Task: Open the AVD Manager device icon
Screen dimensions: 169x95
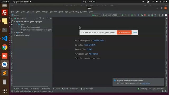Action: 152,15
